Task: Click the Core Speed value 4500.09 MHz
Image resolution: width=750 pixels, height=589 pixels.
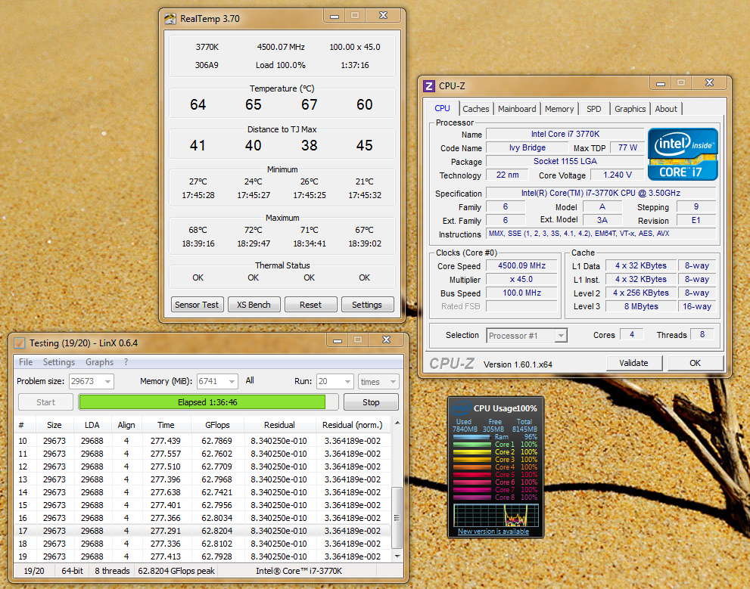Action: (522, 265)
